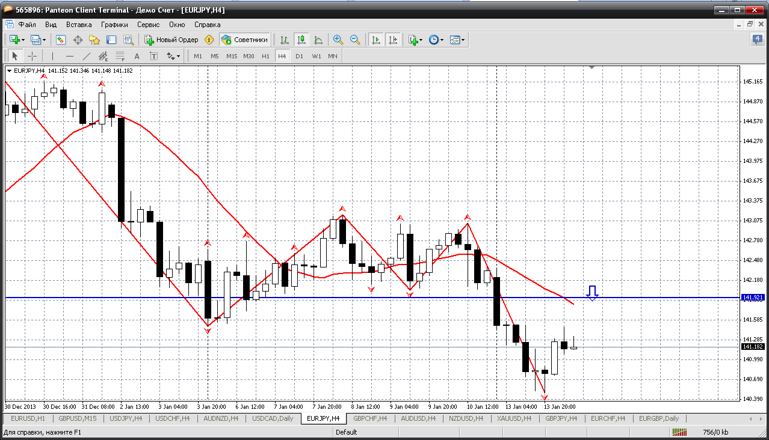Open the Окно menu
The height and width of the screenshot is (440, 769).
(x=177, y=25)
